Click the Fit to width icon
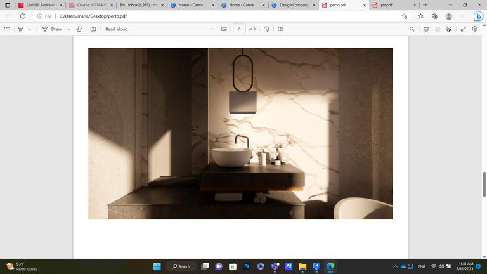 click(224, 29)
